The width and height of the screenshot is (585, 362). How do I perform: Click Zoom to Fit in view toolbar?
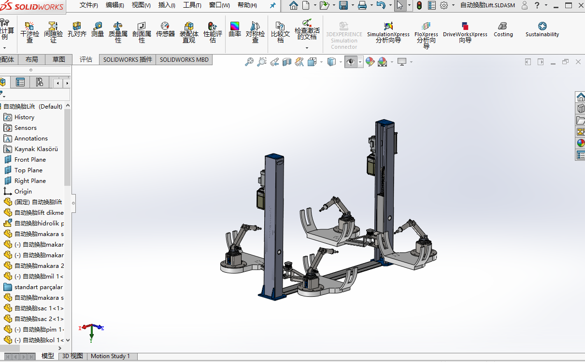[249, 62]
